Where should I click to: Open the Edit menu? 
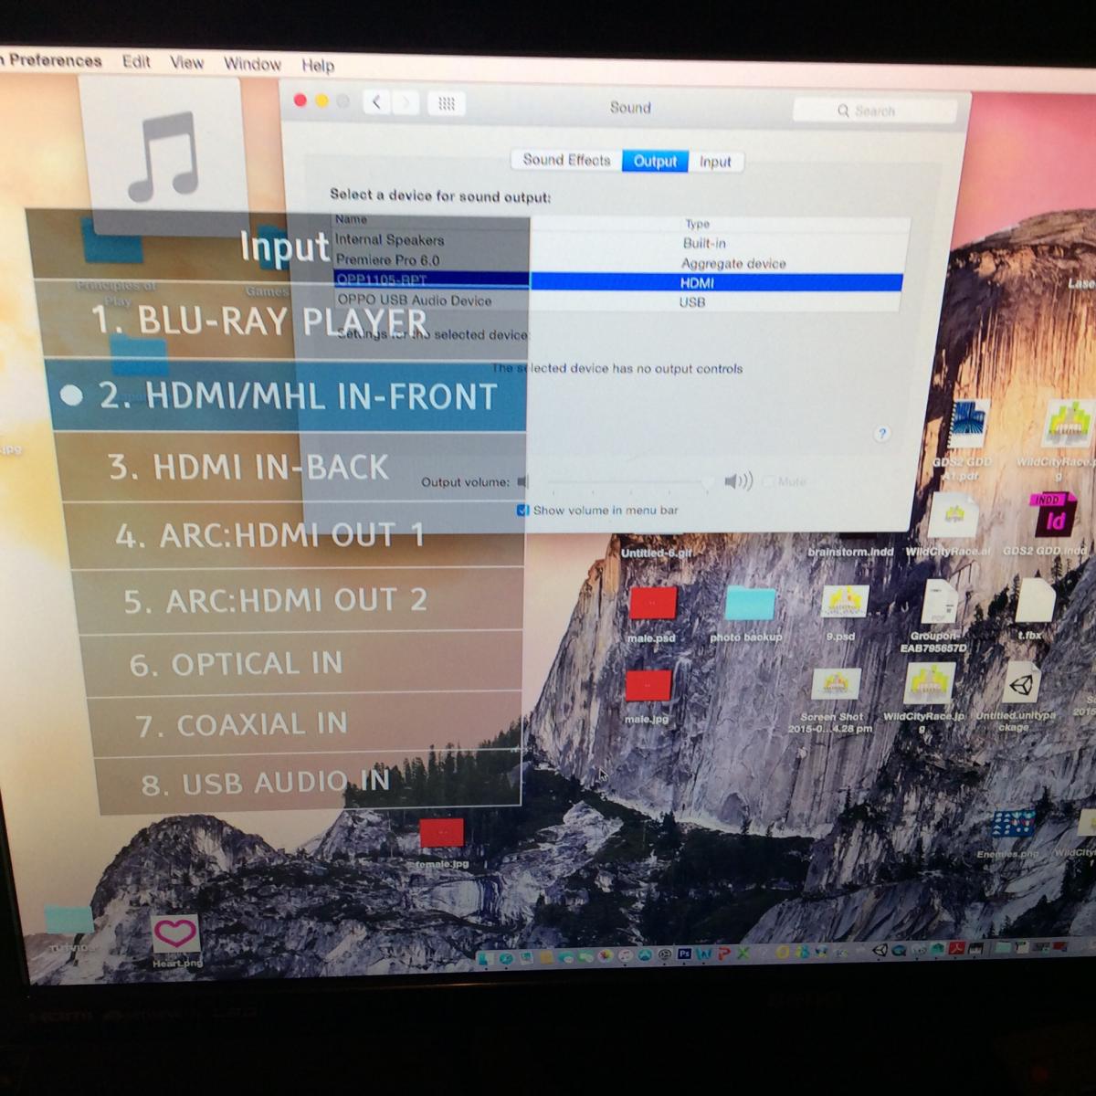[x=136, y=61]
